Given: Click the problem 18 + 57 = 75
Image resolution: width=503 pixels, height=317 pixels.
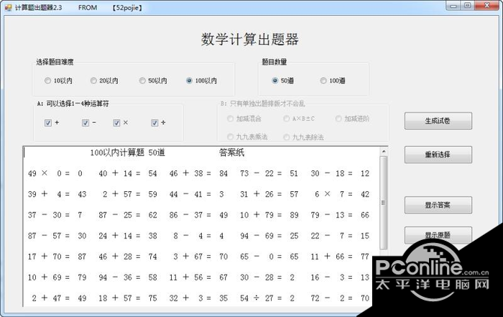Looking at the screenshot, I should (x=128, y=298).
